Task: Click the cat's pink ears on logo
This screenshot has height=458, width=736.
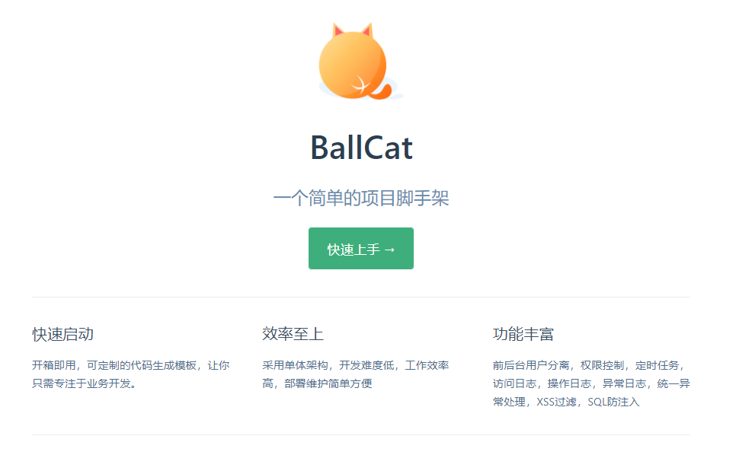Action: (353, 30)
